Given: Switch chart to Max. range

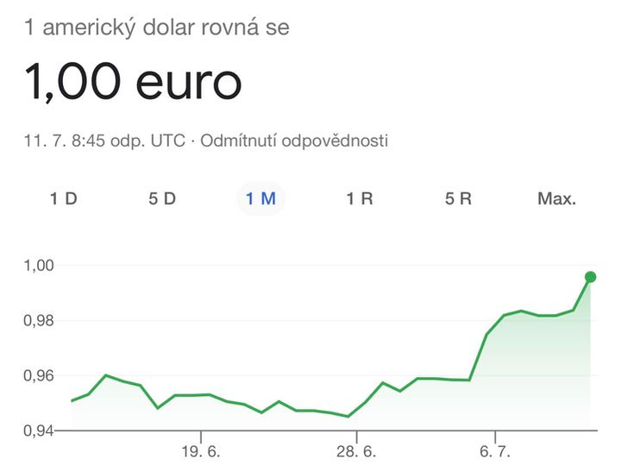Looking at the screenshot, I should (x=556, y=198).
